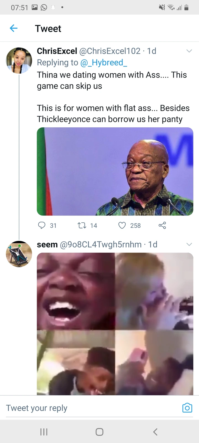Image resolution: width=199 pixels, height=443 pixels.
Task: Tap the back arrow in the header
Action: 14,28
